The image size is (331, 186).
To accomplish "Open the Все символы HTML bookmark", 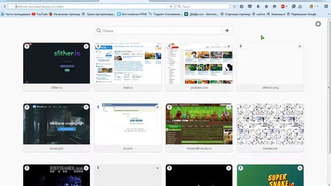I will coord(132,14).
